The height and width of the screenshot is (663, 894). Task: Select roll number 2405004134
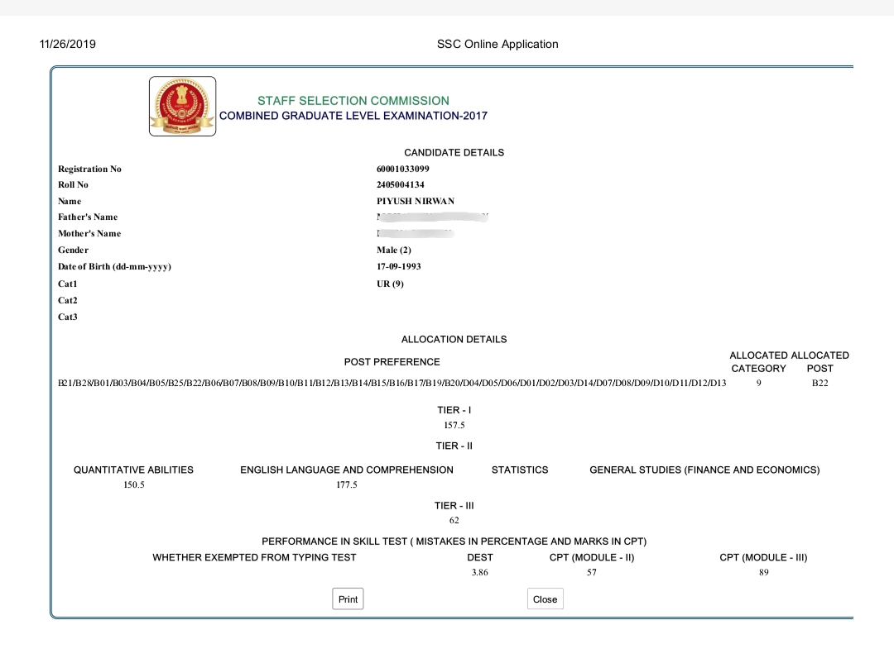(x=401, y=184)
